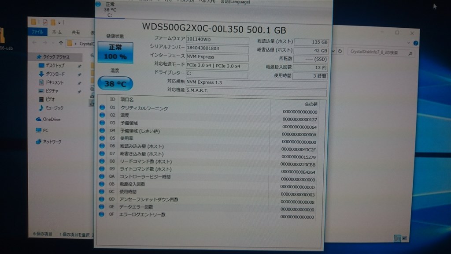This screenshot has width=451, height=254.
Task: Collapse the Explorer ribbon chevron
Action: point(408,43)
